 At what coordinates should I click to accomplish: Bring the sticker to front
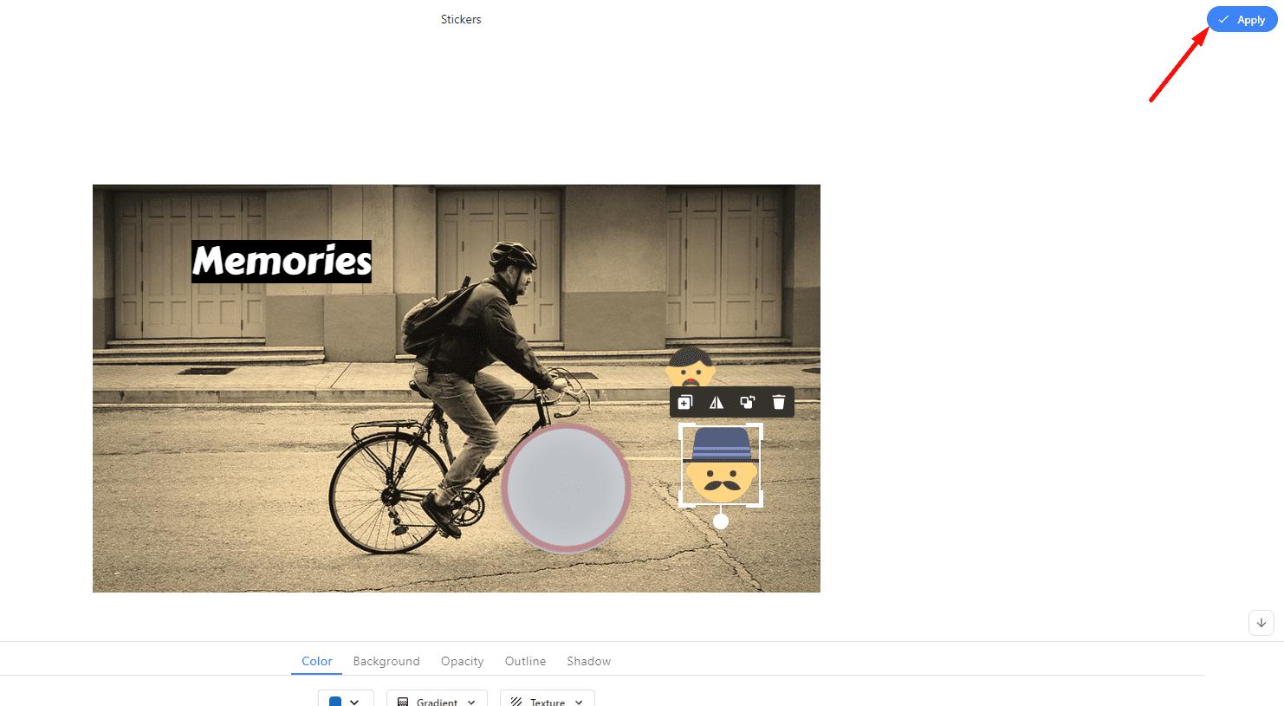tap(748, 402)
